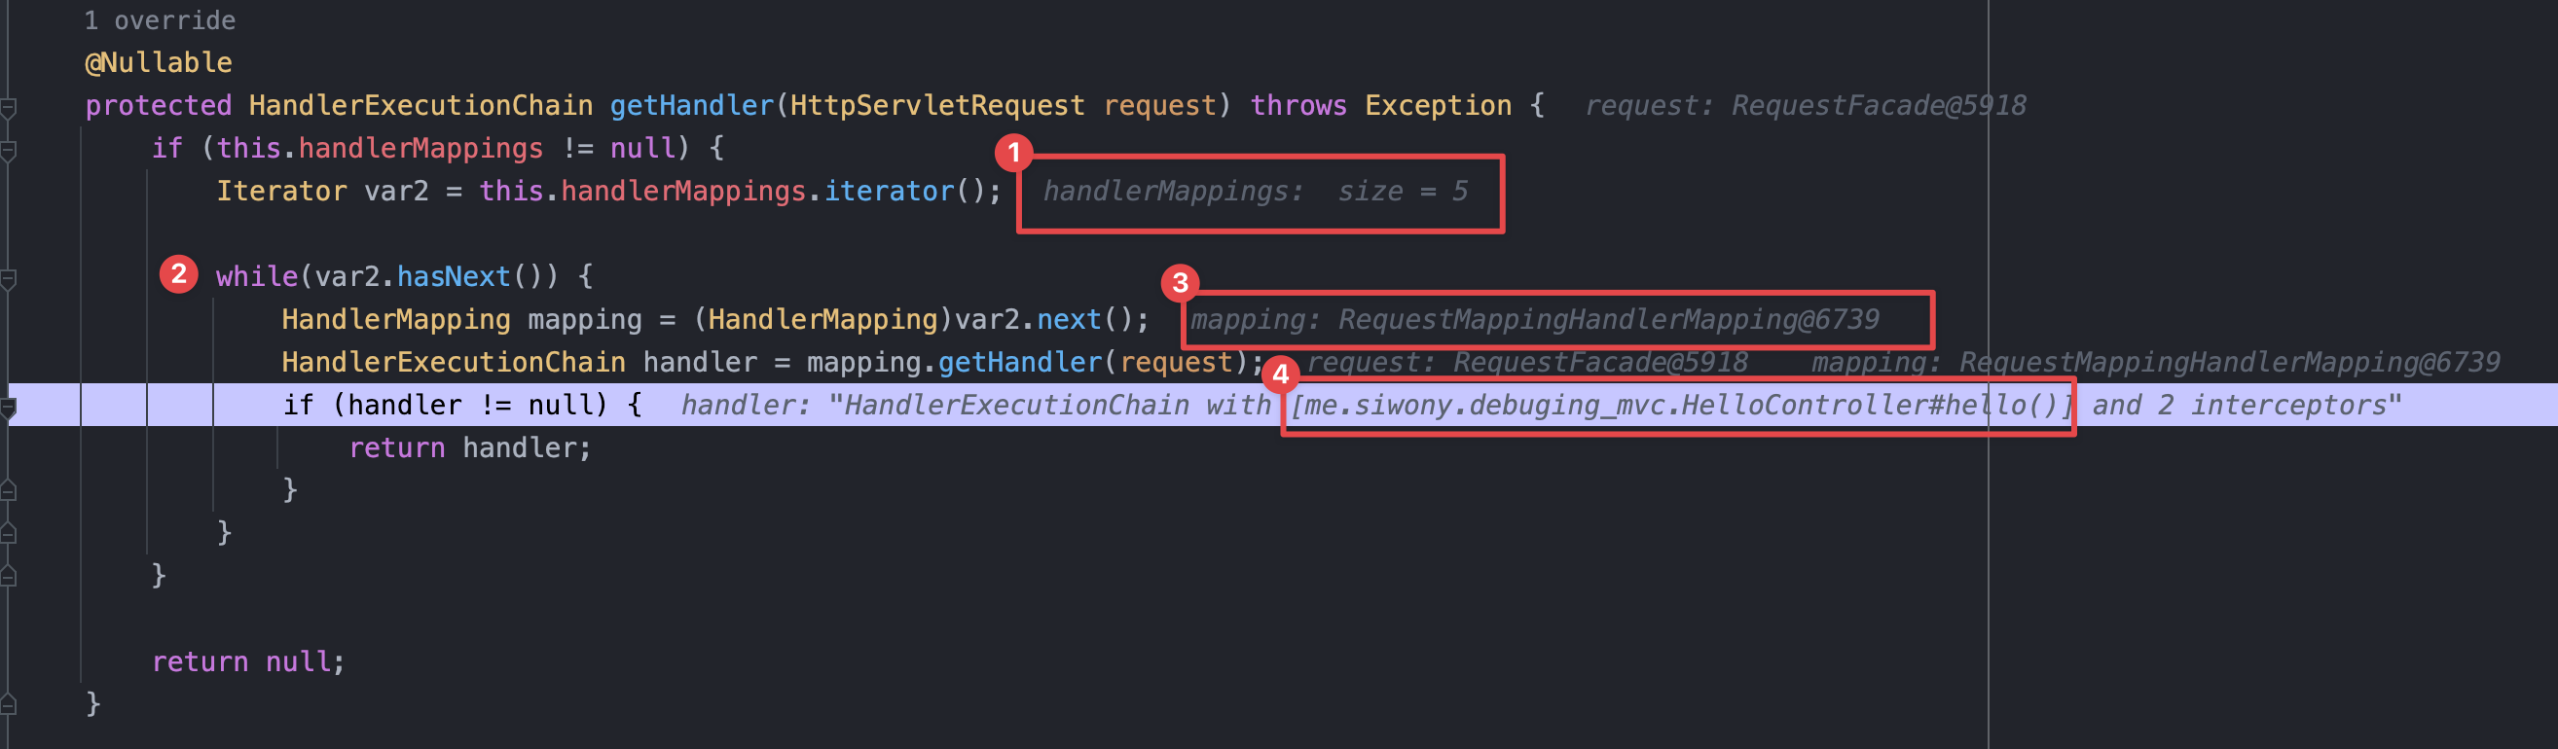The width and height of the screenshot is (2558, 749).
Task: Fold the while loop block in gutter
Action: click(9, 279)
